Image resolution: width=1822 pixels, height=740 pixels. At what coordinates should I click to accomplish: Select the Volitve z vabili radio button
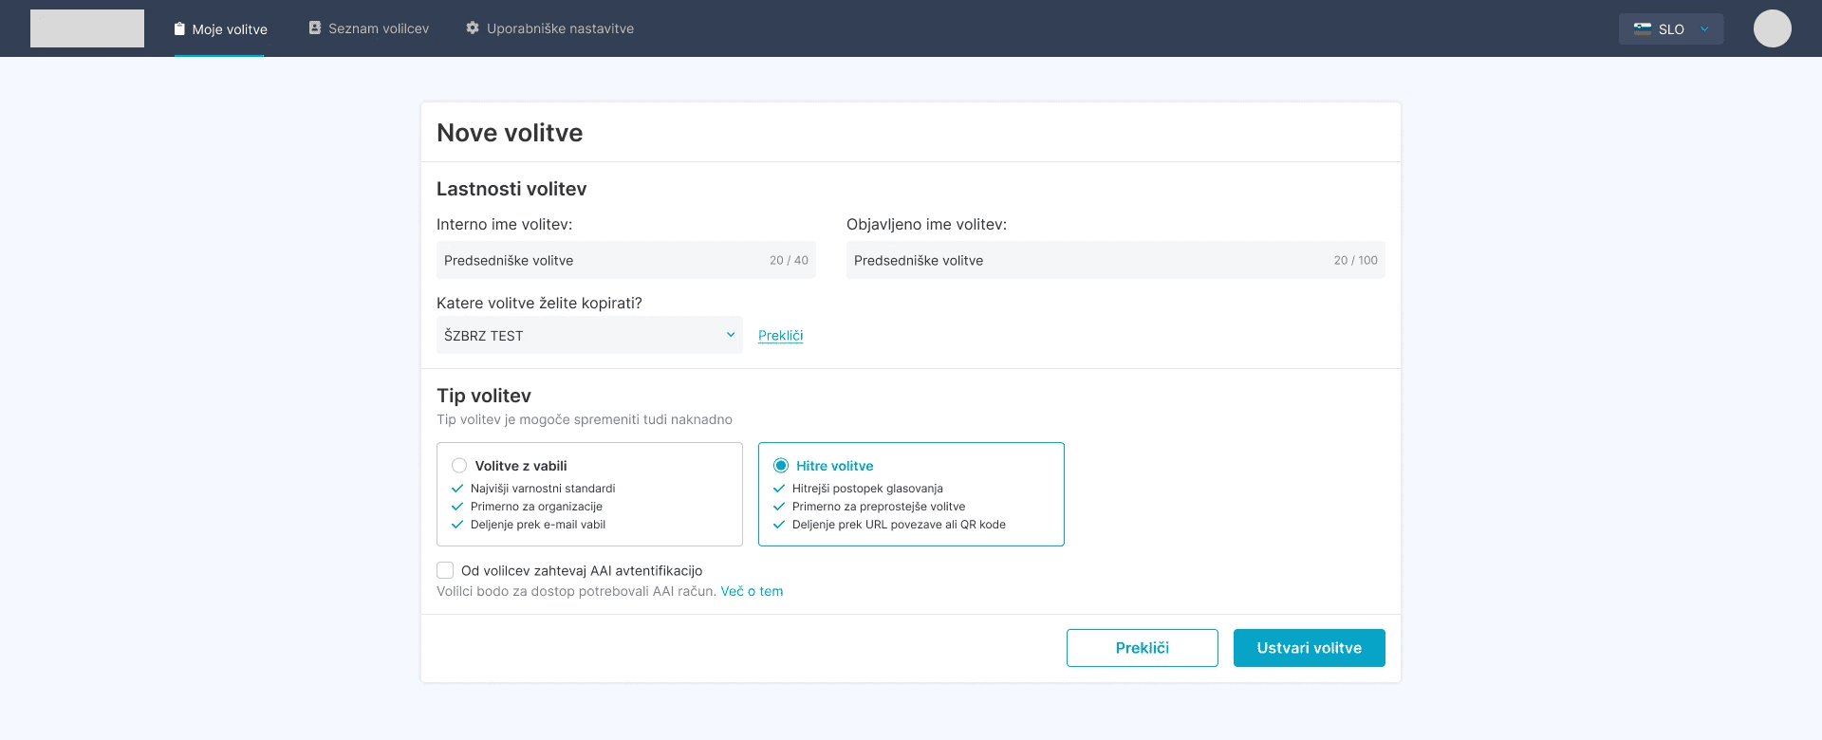(459, 466)
